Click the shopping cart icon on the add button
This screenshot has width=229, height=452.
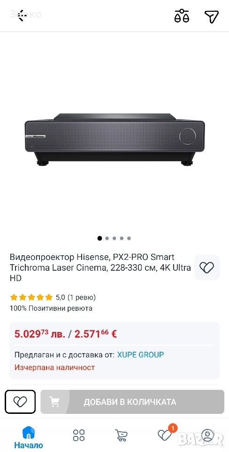point(54,402)
